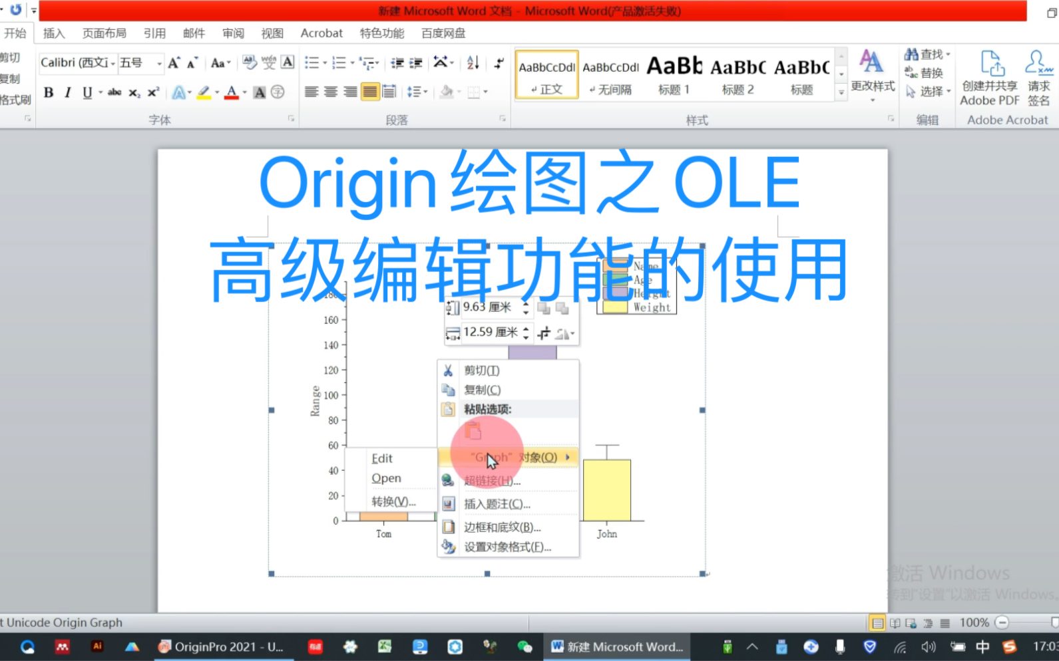Click show paragraph marks icon
Viewport: 1059px width, 661px height.
pos(499,63)
